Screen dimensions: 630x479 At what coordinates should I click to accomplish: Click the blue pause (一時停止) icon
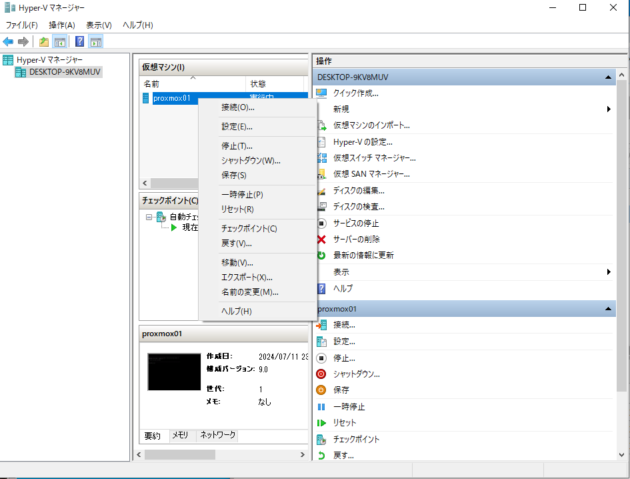pos(321,407)
